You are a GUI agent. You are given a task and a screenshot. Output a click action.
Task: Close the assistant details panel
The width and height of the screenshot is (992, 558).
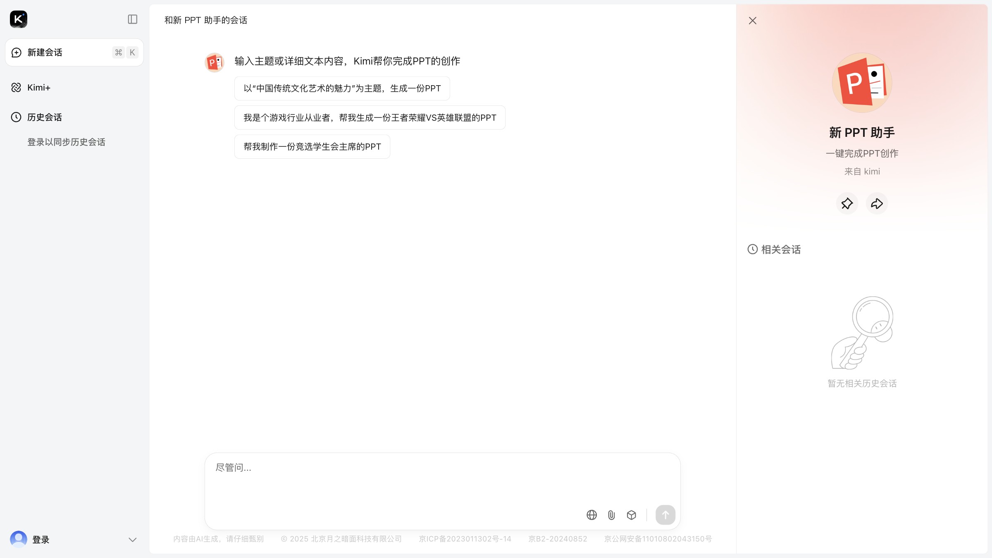752,20
